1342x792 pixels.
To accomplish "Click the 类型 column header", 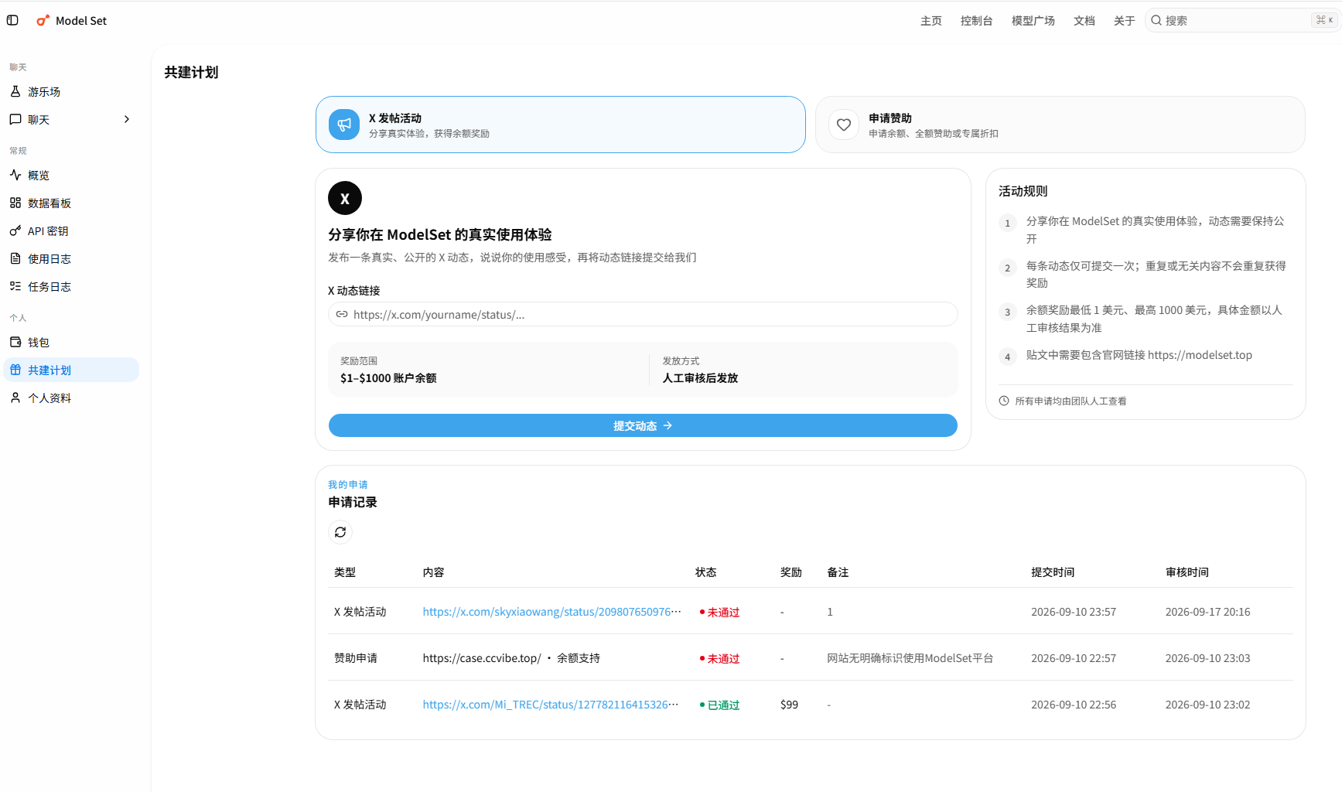I will click(345, 572).
